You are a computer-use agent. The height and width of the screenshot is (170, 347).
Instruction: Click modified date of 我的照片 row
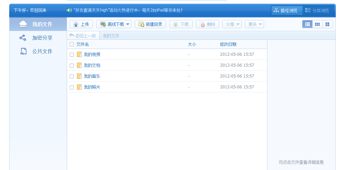click(x=237, y=87)
